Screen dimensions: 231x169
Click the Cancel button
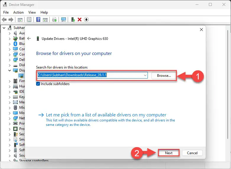(192, 153)
